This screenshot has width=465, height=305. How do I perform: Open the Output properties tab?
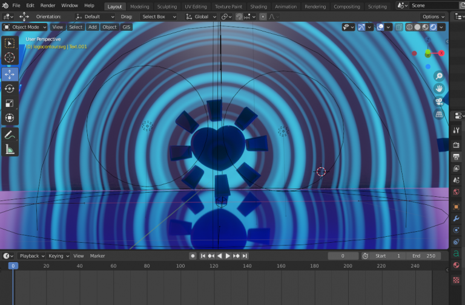456,156
